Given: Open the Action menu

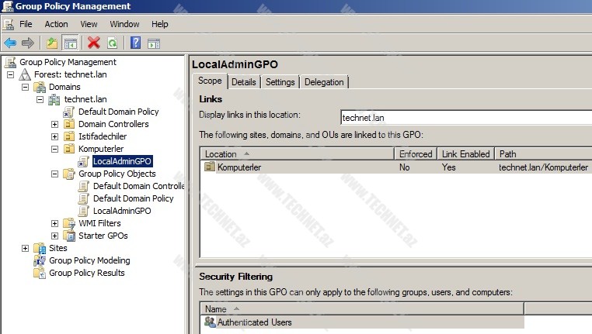Looking at the screenshot, I should pyautogui.click(x=56, y=24).
